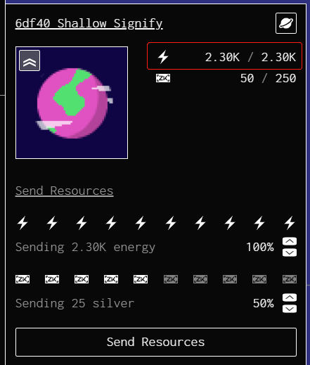
Task: Click the energy 2.30K / 2.30K readout
Action: (224, 56)
